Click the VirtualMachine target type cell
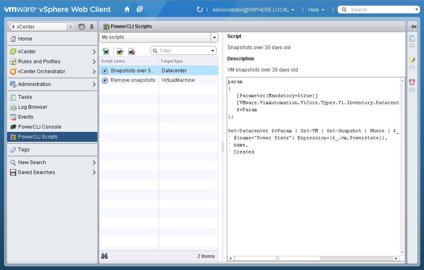Image resolution: width=424 pixels, height=270 pixels. pyautogui.click(x=189, y=80)
